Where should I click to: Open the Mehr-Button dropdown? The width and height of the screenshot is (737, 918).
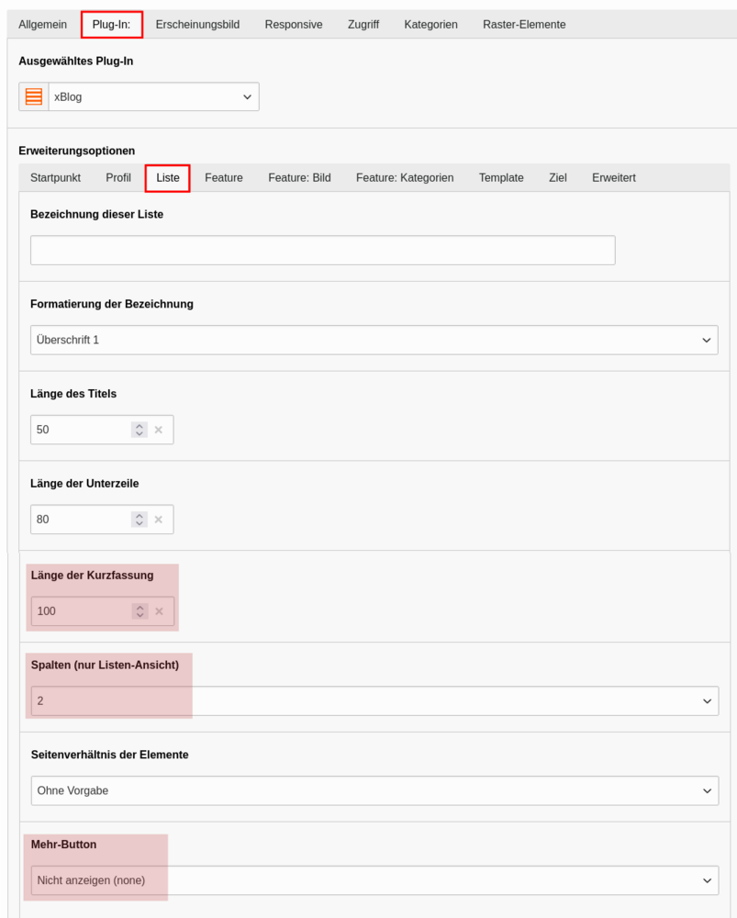374,880
